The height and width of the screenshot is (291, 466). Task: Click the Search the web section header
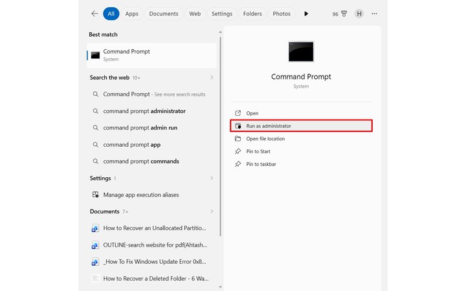(109, 78)
